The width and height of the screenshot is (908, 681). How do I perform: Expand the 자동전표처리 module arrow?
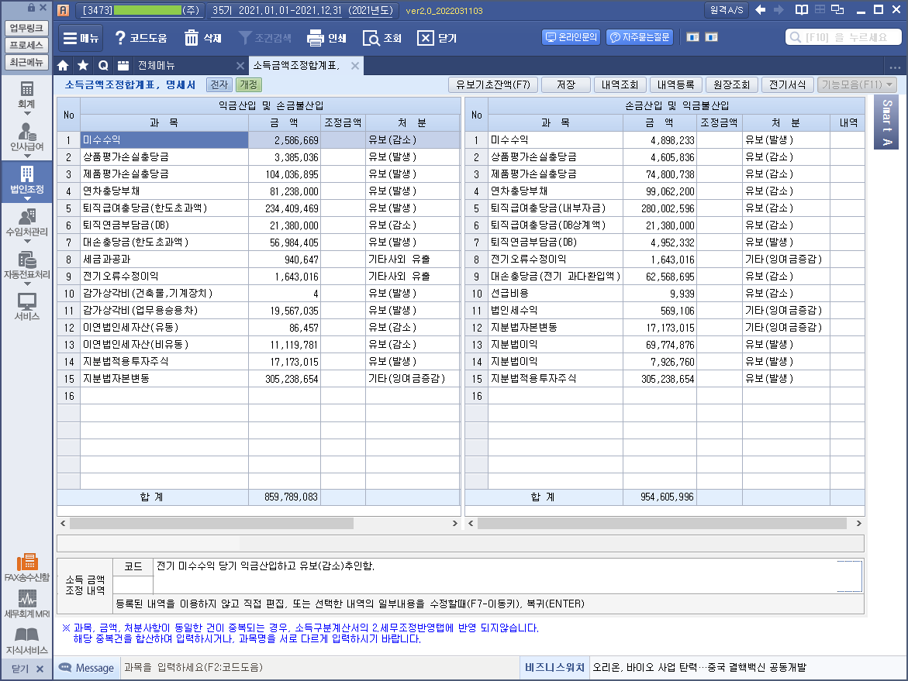click(x=26, y=284)
